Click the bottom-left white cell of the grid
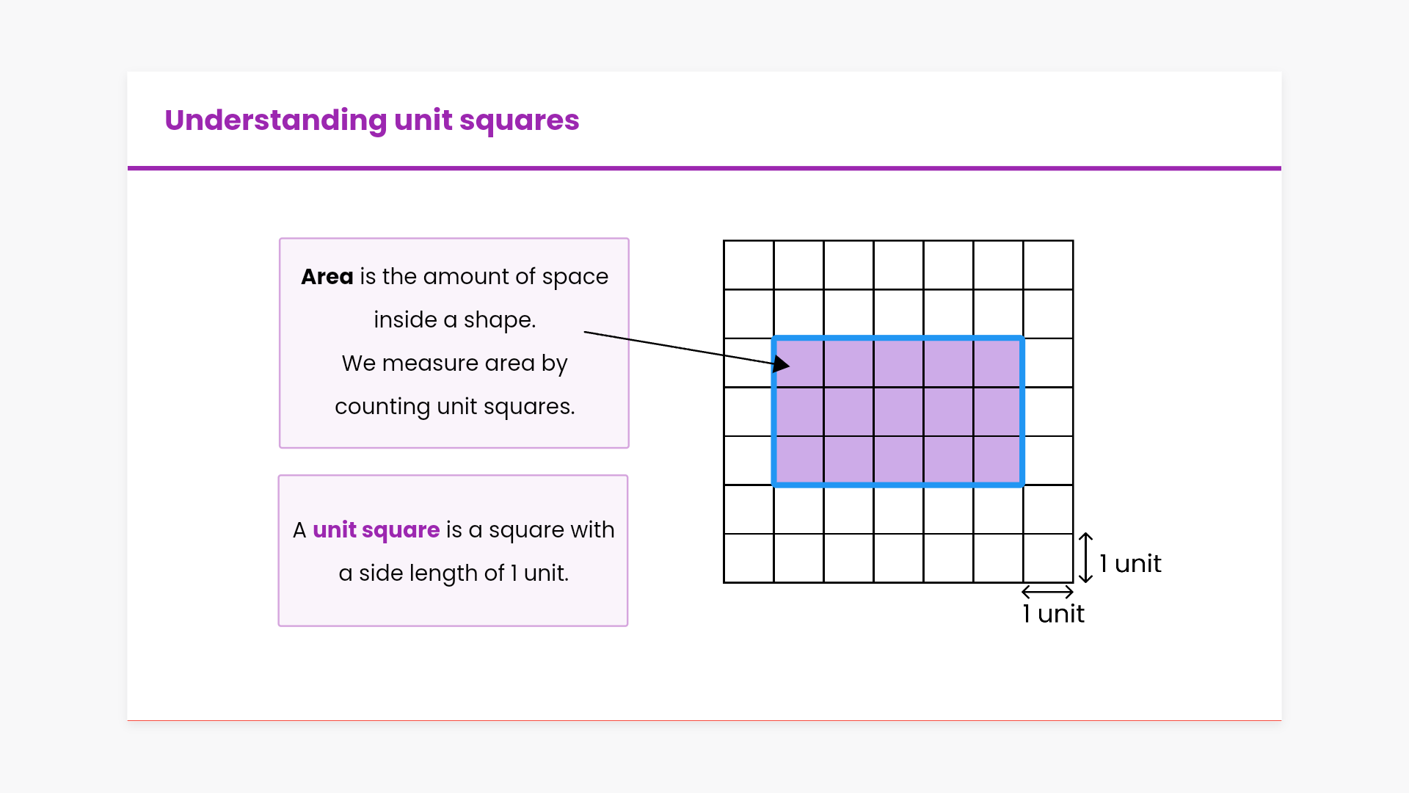 click(x=749, y=558)
